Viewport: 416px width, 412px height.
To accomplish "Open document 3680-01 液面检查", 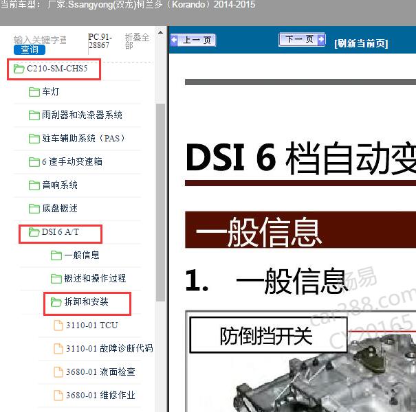I will coord(100,371).
